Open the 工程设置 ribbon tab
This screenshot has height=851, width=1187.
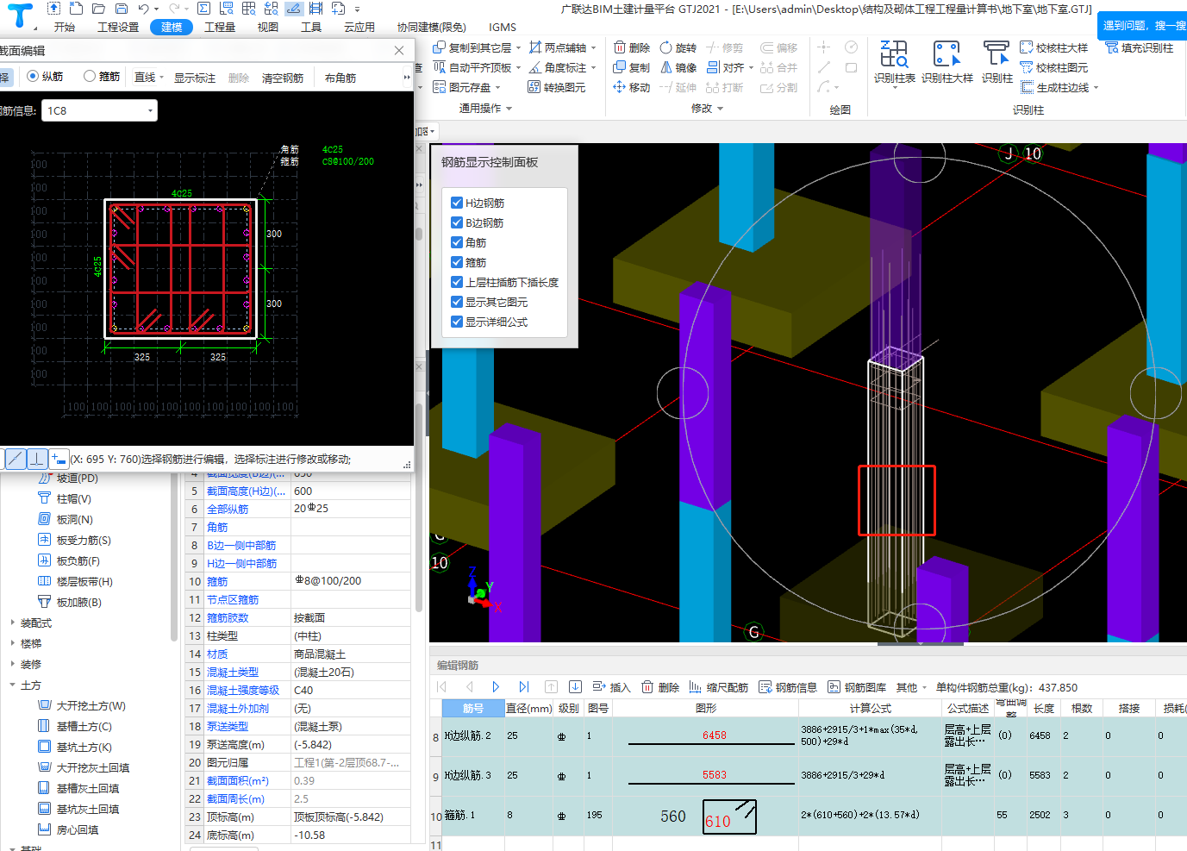pyautogui.click(x=118, y=27)
